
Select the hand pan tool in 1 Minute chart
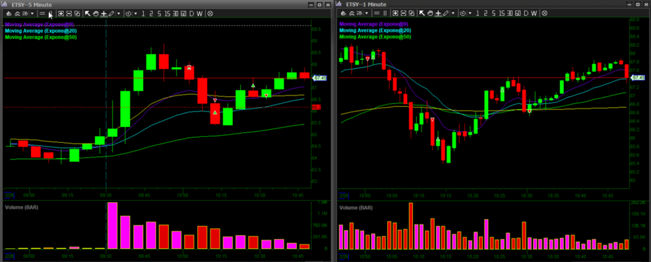[x=431, y=13]
